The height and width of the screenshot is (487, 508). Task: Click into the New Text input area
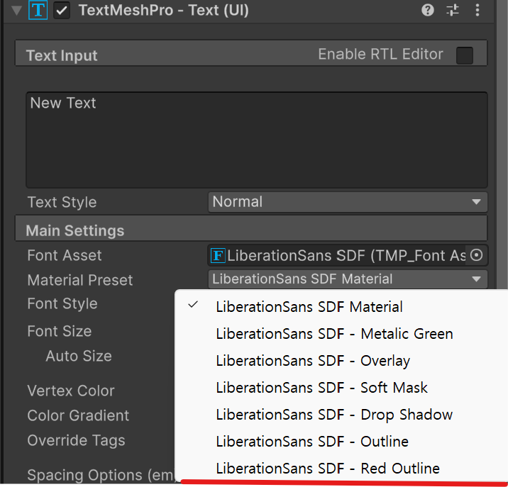(x=257, y=140)
